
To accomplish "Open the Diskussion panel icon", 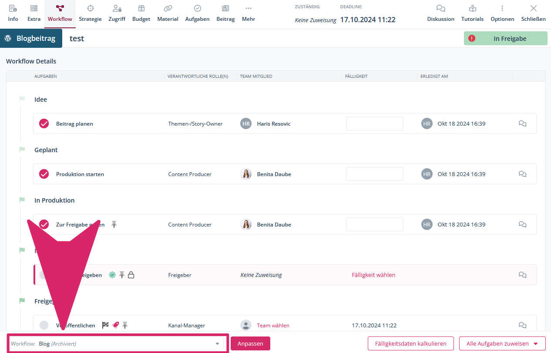I will click(440, 9).
